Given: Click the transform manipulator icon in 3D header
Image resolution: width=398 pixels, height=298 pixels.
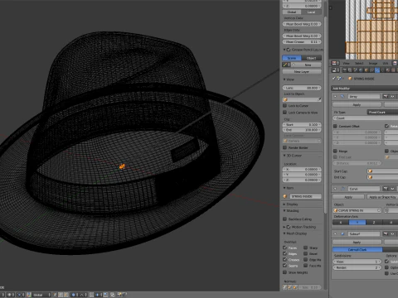Looking at the screenshot, I should point(29,295).
